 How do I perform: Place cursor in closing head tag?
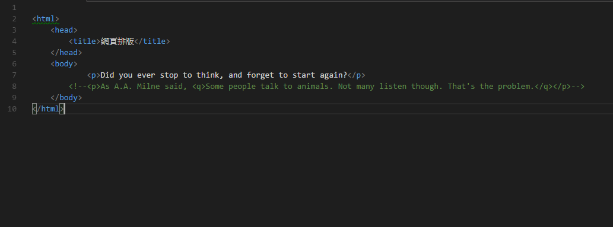pyautogui.click(x=66, y=53)
